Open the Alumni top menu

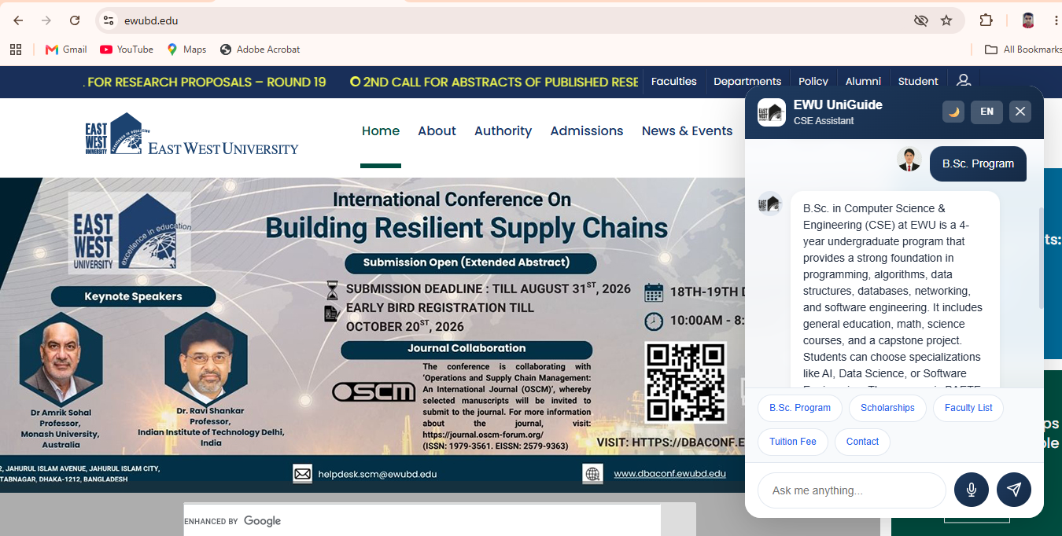[x=863, y=81]
